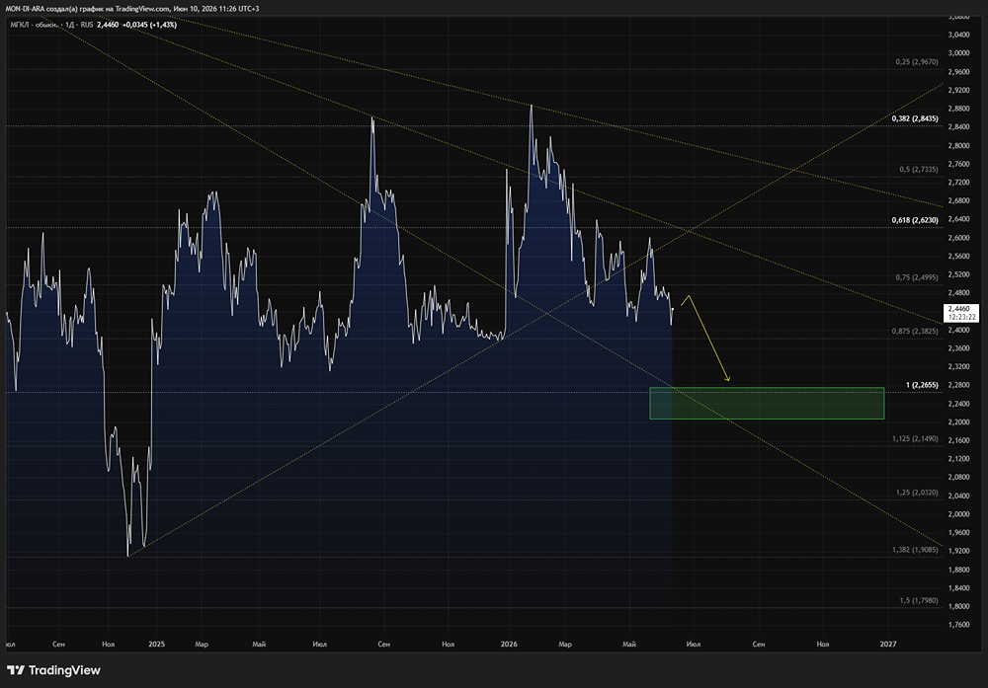The image size is (988, 688).
Task: Click the 2,0400 price axis label
Action: tap(958, 497)
